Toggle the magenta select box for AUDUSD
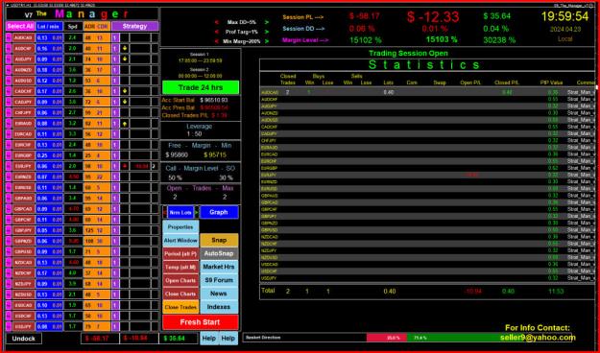The width and height of the screenshot is (600, 353). click(9, 81)
